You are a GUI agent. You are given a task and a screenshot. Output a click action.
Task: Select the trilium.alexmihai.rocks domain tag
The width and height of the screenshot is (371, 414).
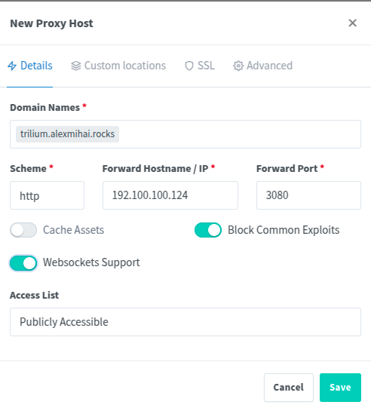[67, 134]
